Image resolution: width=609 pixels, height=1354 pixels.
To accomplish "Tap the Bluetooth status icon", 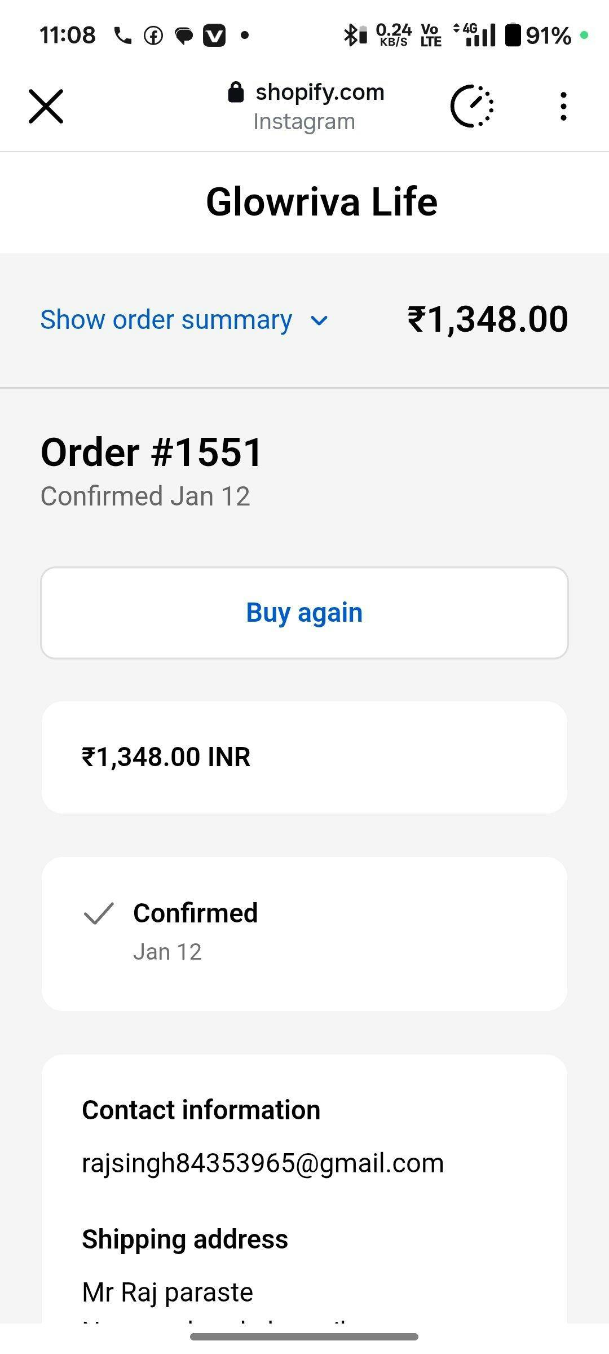I will click(351, 35).
